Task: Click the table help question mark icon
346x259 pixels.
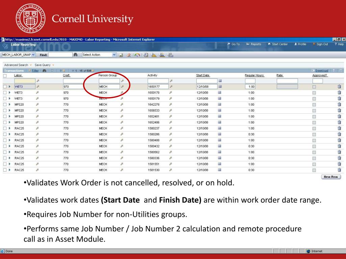Action: click(x=333, y=70)
